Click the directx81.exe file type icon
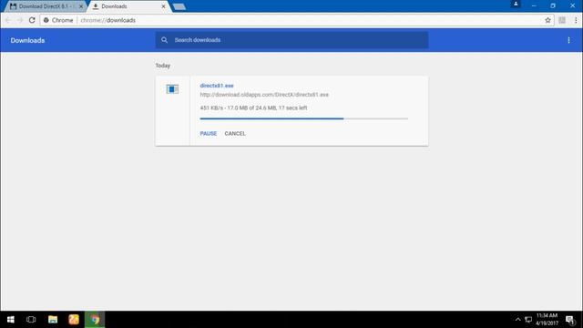 (x=172, y=89)
